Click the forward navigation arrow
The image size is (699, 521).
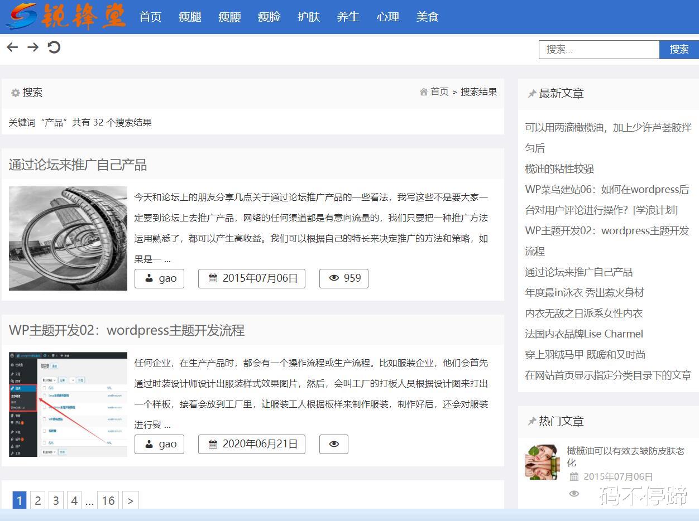[32, 47]
